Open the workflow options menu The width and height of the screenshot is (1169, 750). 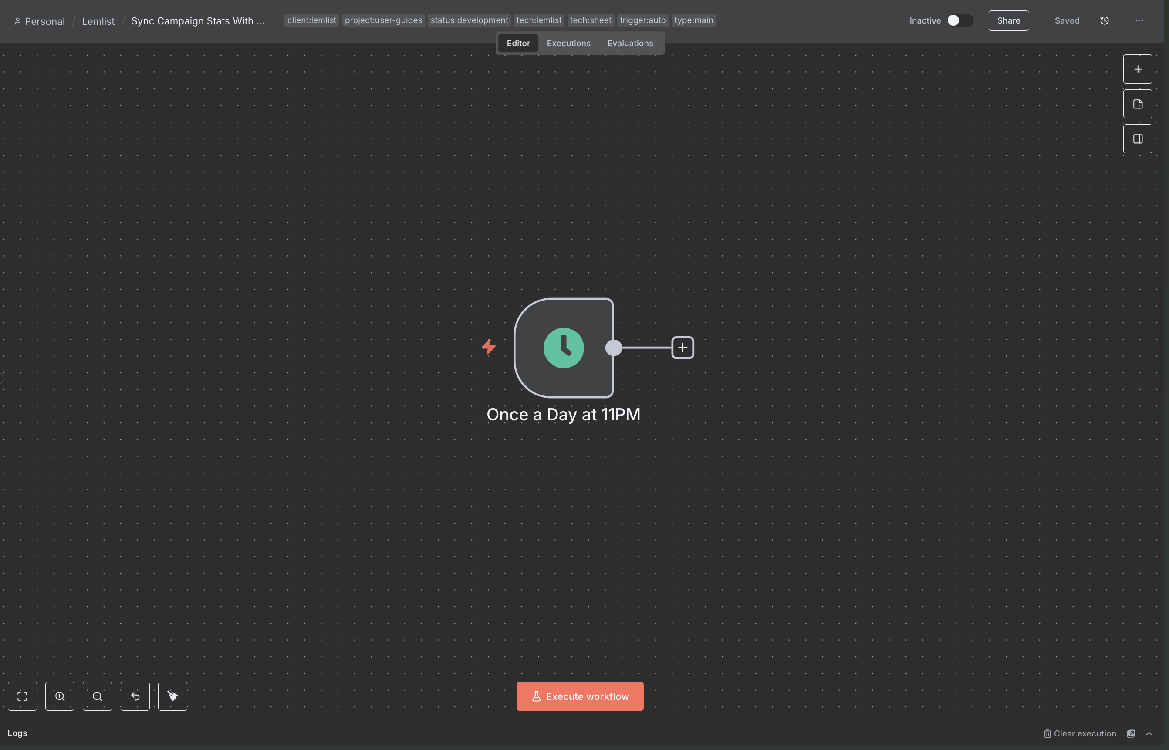click(1139, 20)
